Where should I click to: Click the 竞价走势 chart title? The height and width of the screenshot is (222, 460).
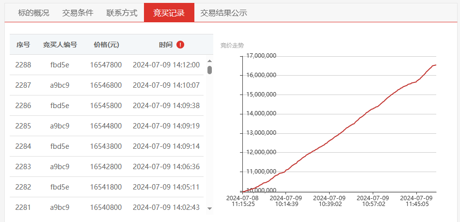[x=232, y=46]
